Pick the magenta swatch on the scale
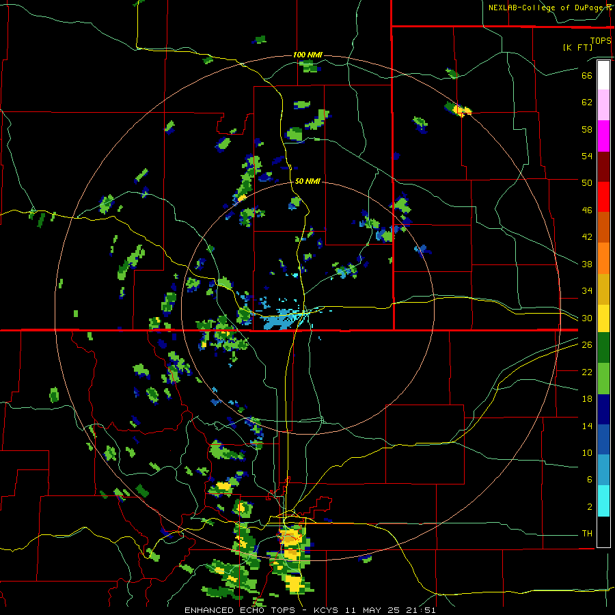 603,136
